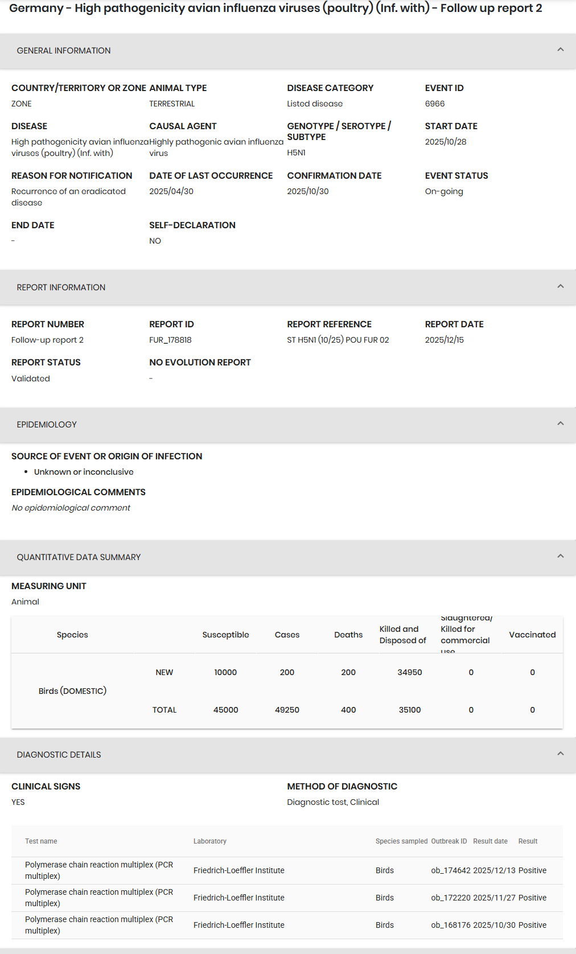Click the Killed and Disposed of header
576x954 pixels.
click(x=403, y=635)
